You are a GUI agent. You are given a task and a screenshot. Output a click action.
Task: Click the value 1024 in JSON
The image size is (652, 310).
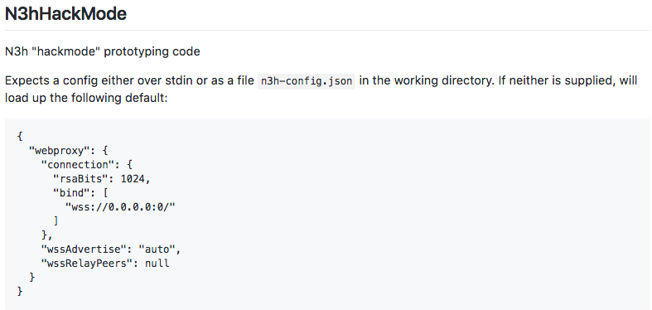133,179
